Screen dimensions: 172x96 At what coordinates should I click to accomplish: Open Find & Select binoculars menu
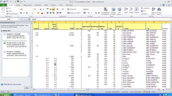click(159, 11)
